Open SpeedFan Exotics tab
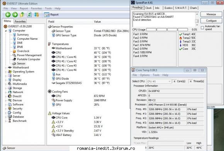The height and width of the screenshot is (151, 224). (168, 8)
